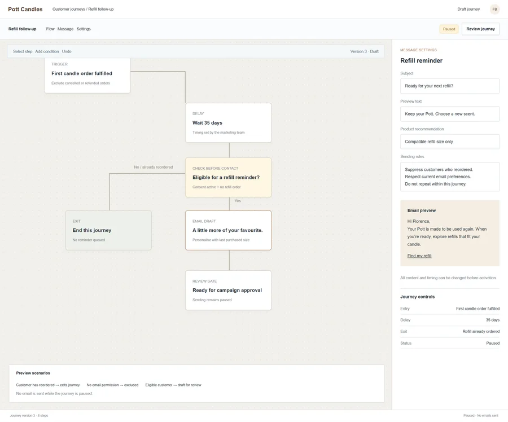The width and height of the screenshot is (508, 422).
Task: Click the 'Yes' branch label
Action: coord(238,201)
